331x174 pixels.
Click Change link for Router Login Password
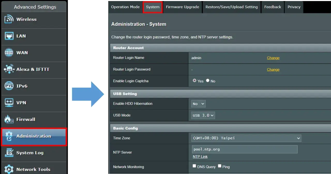point(273,70)
